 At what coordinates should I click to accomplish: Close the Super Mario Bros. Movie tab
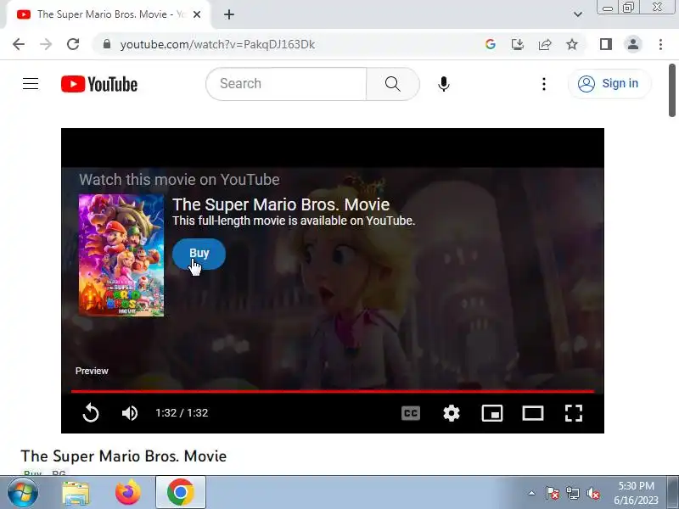pyautogui.click(x=197, y=14)
